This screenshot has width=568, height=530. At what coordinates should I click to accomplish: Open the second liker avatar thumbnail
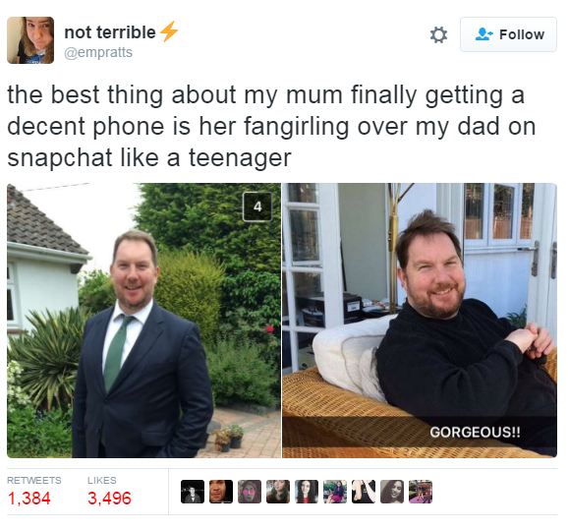221,492
